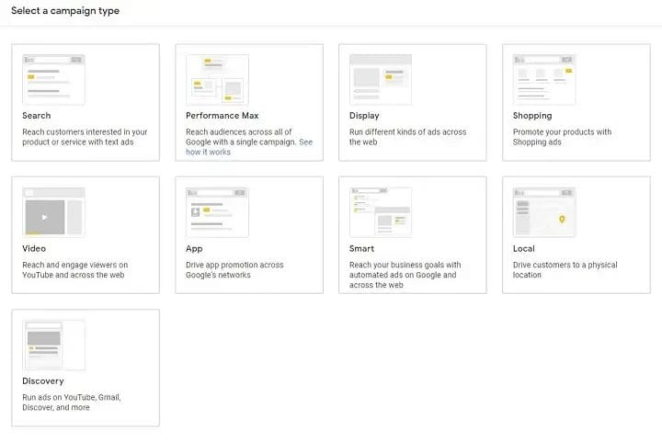Click 'Reach customers interested in your product' text
The image size is (662, 442).
coord(85,137)
